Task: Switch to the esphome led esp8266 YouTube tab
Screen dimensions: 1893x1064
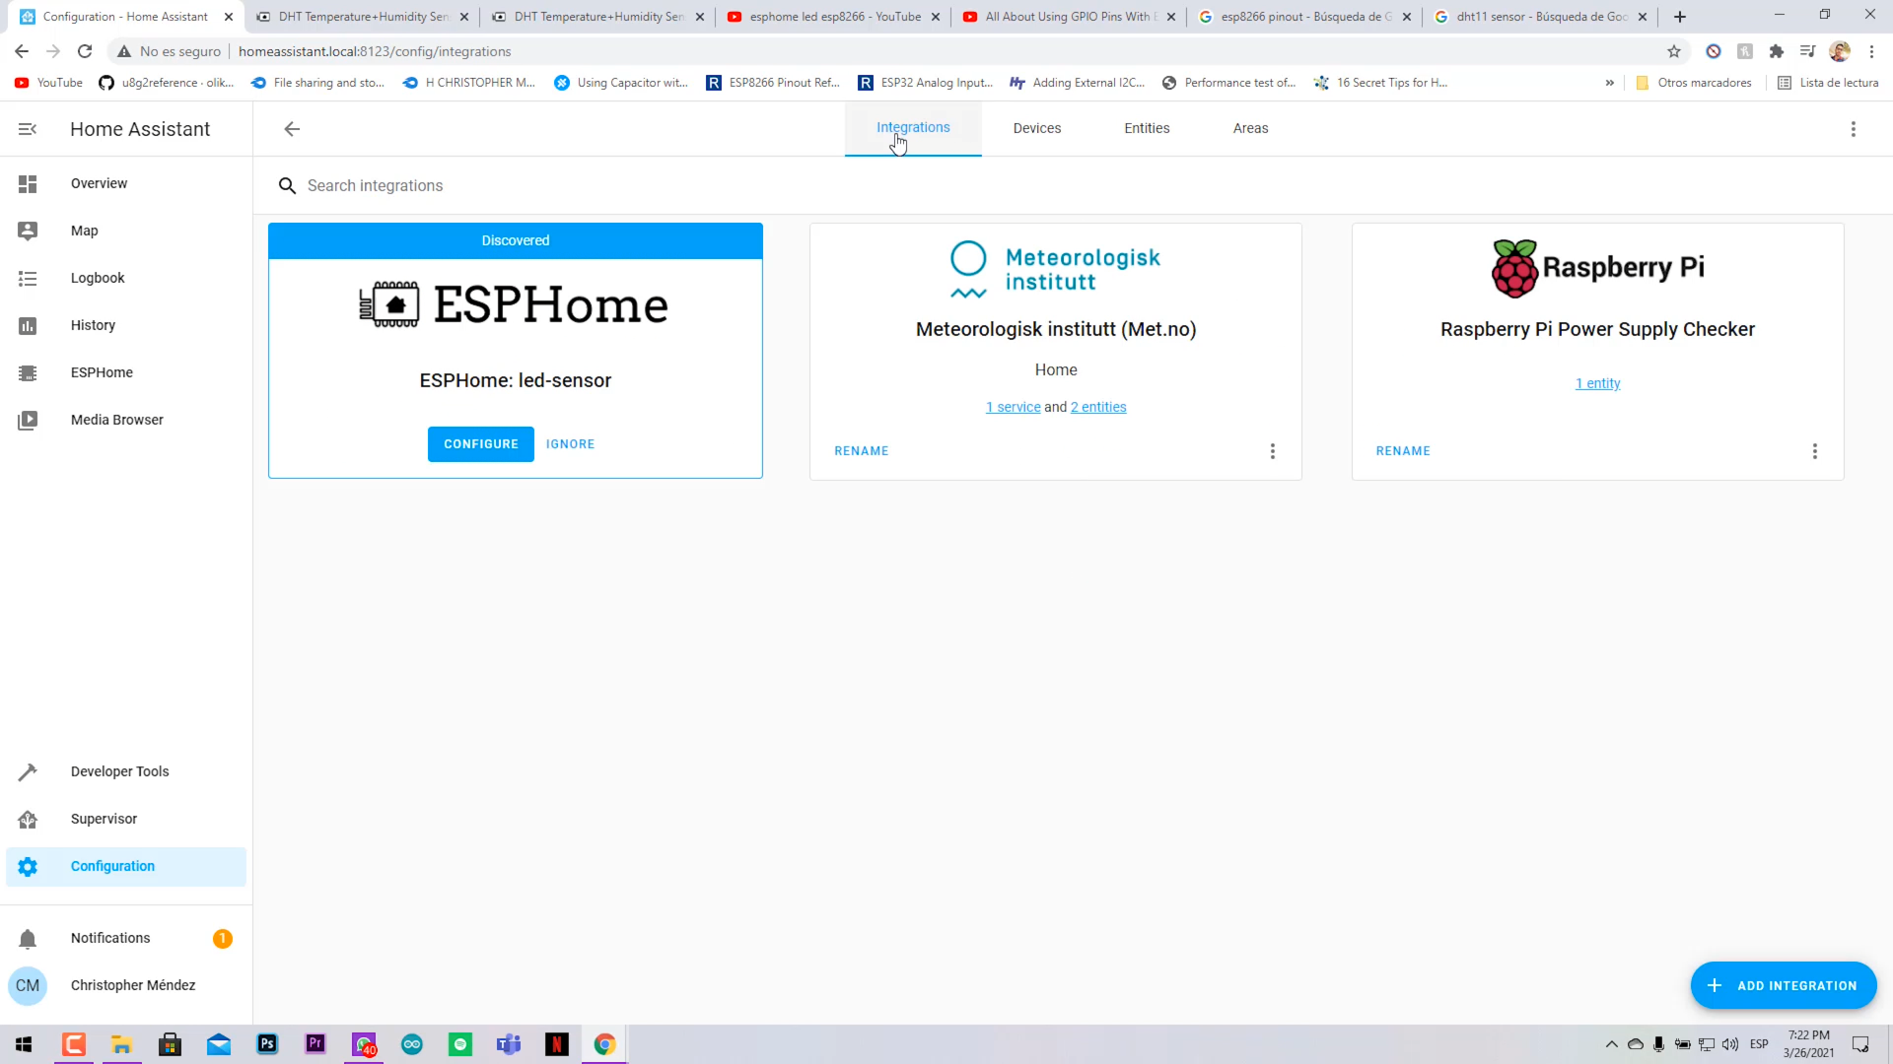Action: click(834, 17)
